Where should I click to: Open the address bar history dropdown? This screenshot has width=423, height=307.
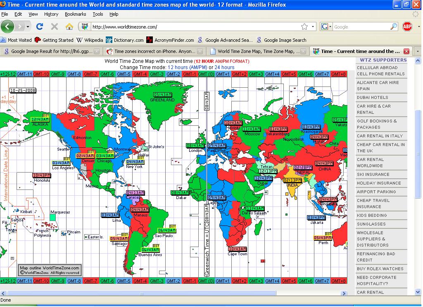click(x=313, y=27)
